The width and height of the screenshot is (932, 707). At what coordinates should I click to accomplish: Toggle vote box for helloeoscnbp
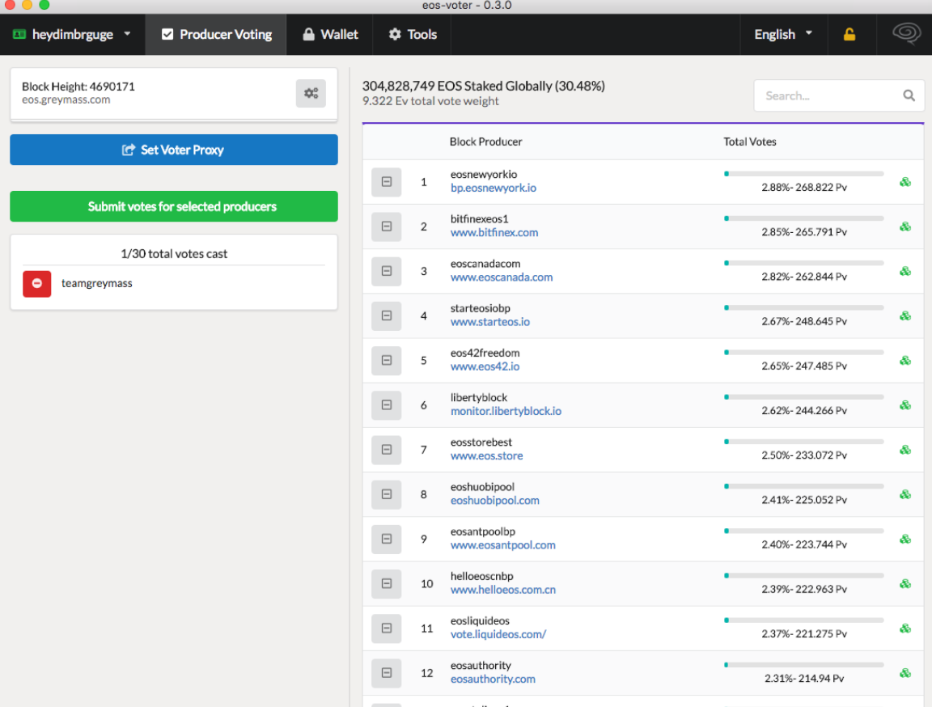(387, 584)
